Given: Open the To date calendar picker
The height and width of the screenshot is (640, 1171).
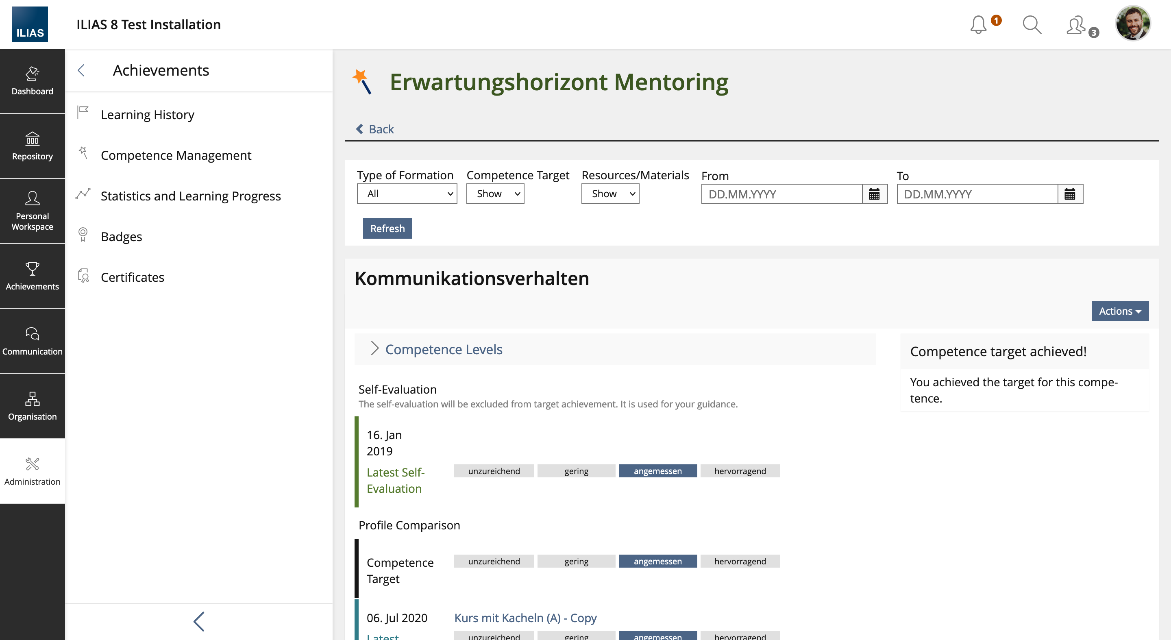Looking at the screenshot, I should pyautogui.click(x=1070, y=194).
